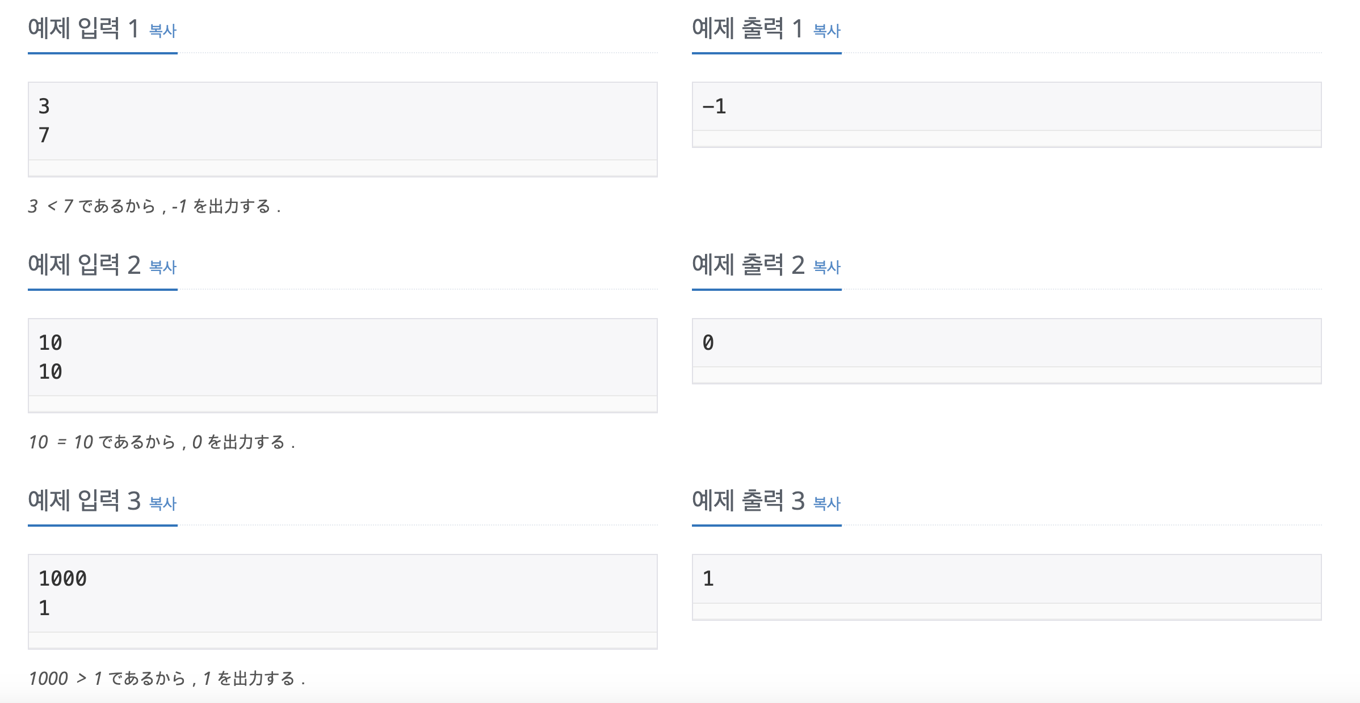Click the input box containing 3 and 7
Viewport: 1360px width, 703px height.
click(x=342, y=121)
